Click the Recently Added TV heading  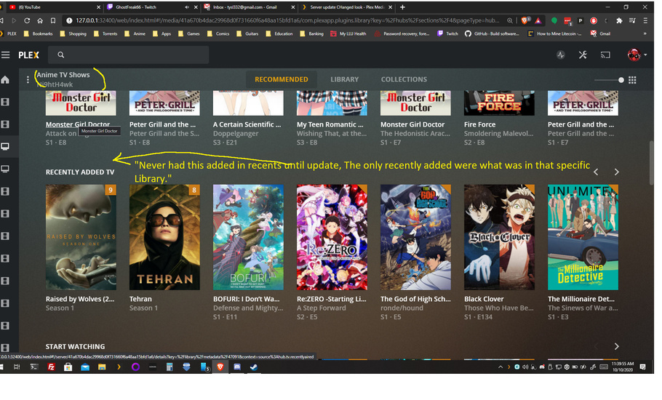point(80,172)
